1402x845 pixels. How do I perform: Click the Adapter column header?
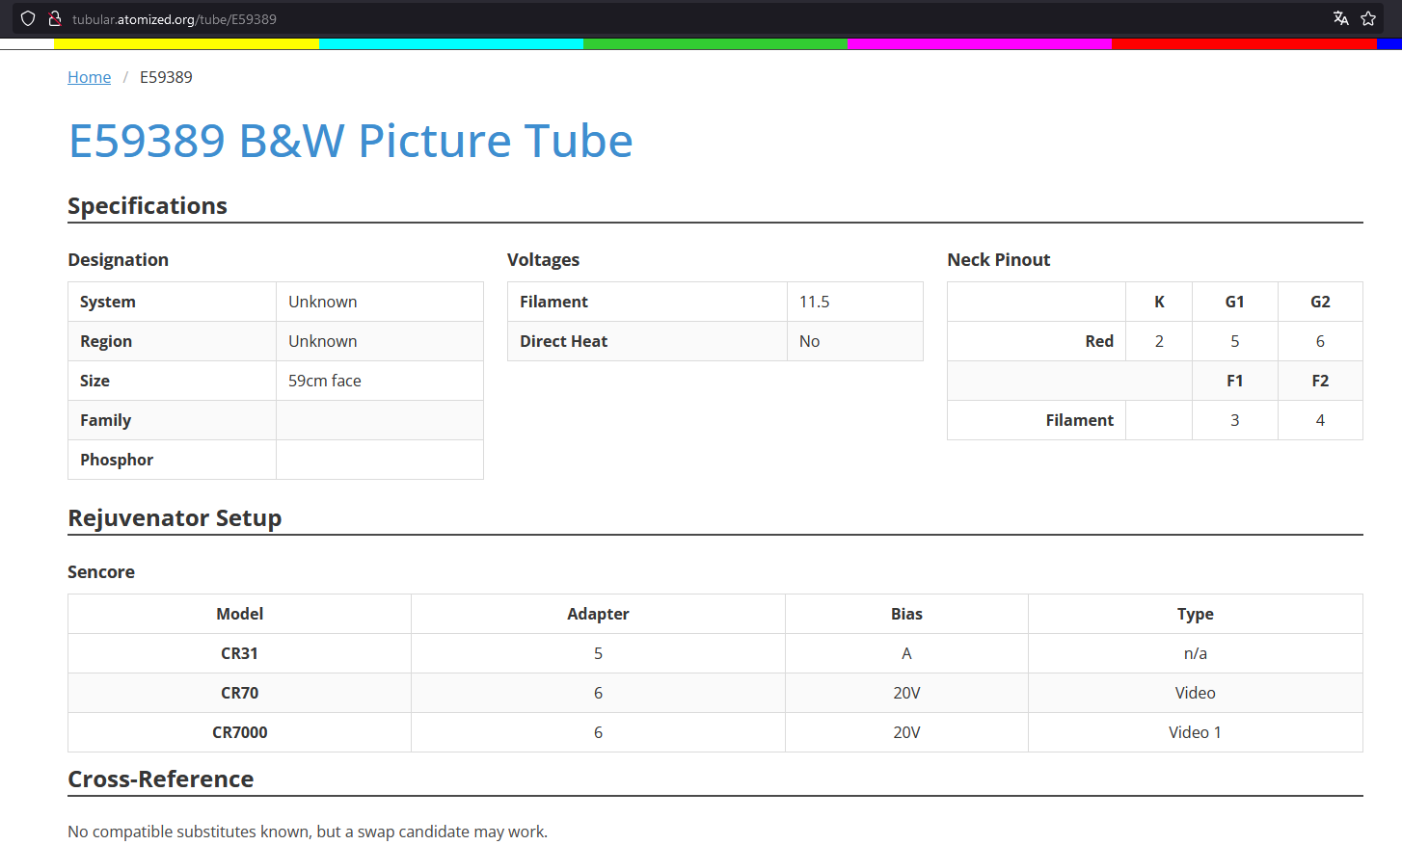[x=598, y=614]
